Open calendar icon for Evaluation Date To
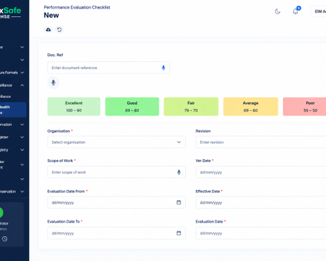The image size is (326, 261). pos(179,233)
